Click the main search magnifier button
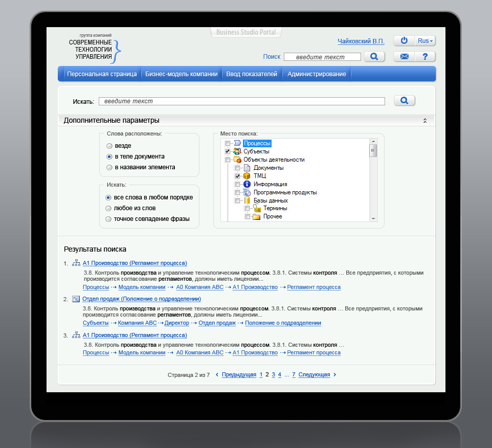 405,100
